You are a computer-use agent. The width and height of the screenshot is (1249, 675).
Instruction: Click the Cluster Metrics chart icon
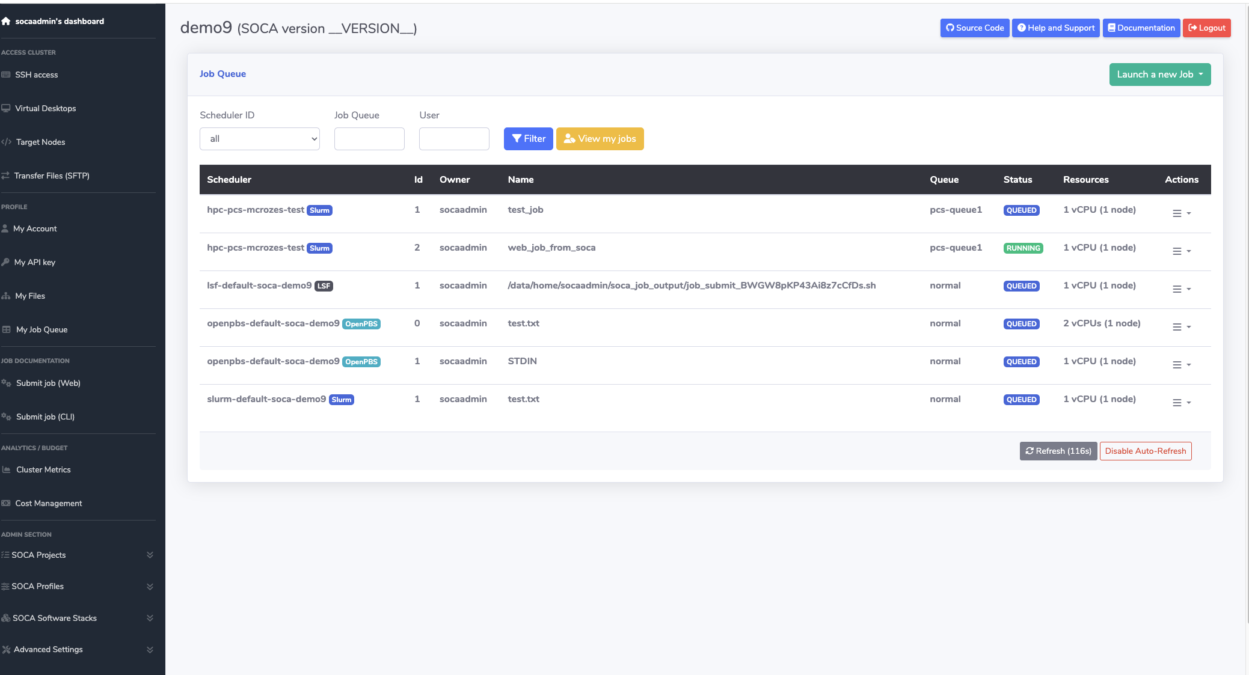click(x=7, y=469)
